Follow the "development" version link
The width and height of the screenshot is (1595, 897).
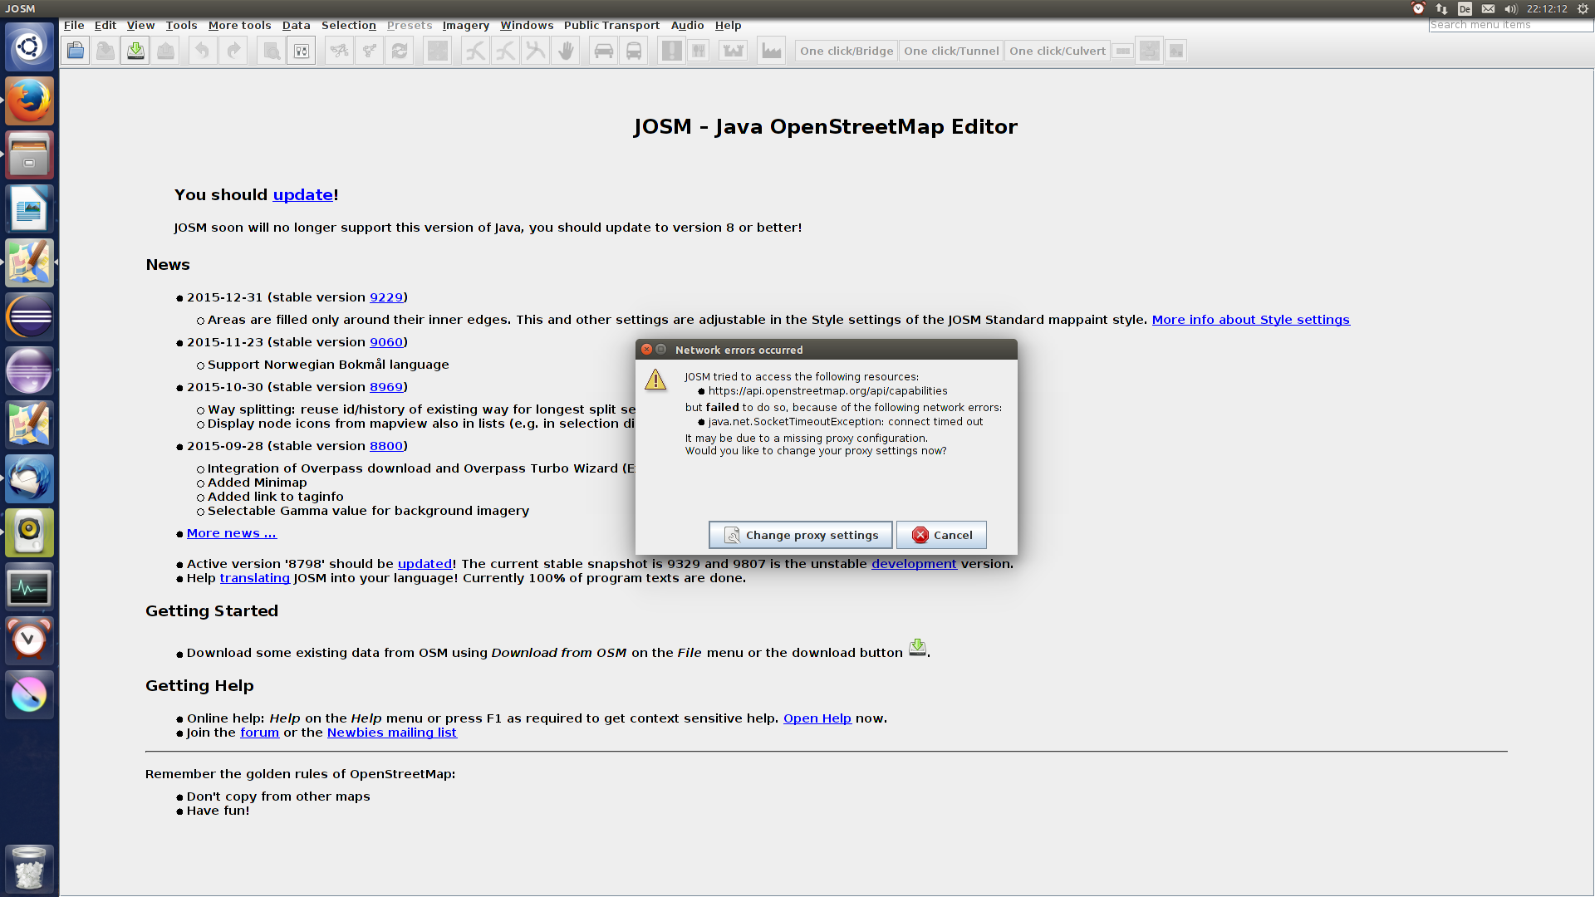point(914,564)
